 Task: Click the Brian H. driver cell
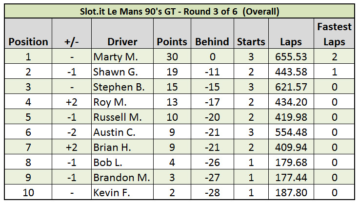(x=114, y=148)
